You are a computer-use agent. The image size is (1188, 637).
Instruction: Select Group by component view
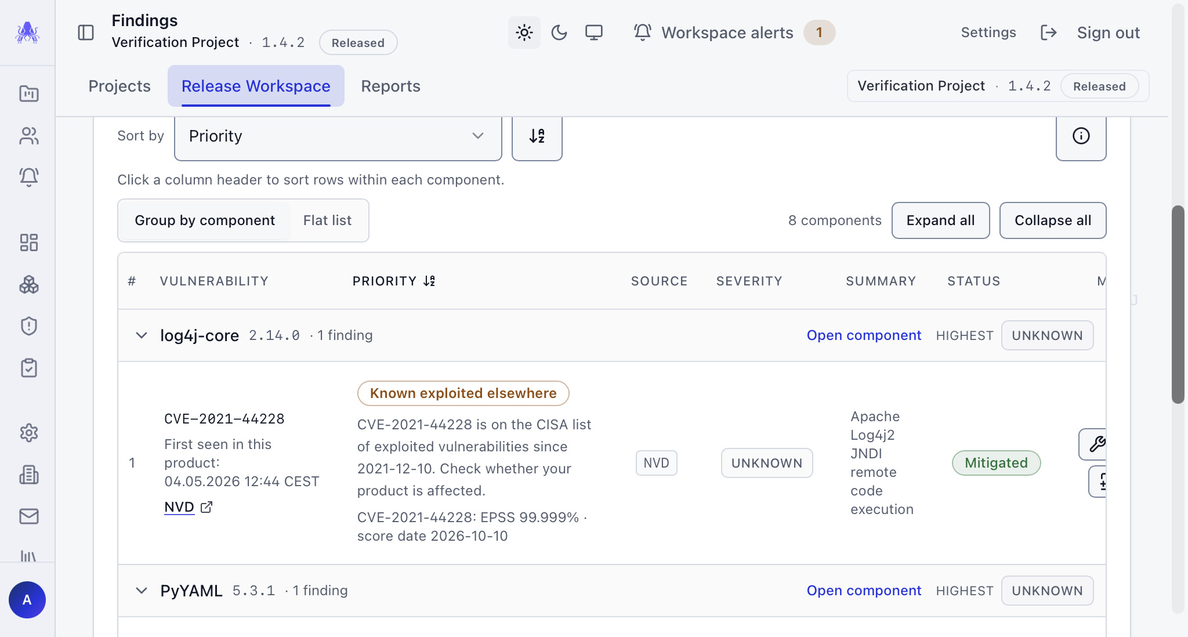(x=205, y=220)
